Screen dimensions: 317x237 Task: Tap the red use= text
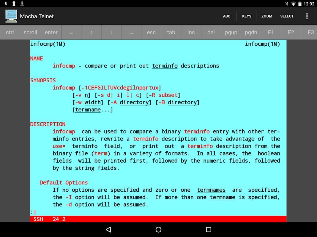(x=59, y=146)
